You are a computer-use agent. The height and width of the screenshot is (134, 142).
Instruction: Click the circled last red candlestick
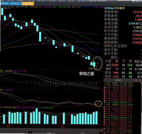click(x=100, y=63)
